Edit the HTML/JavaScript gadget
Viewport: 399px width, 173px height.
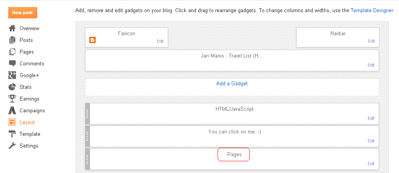pyautogui.click(x=371, y=118)
